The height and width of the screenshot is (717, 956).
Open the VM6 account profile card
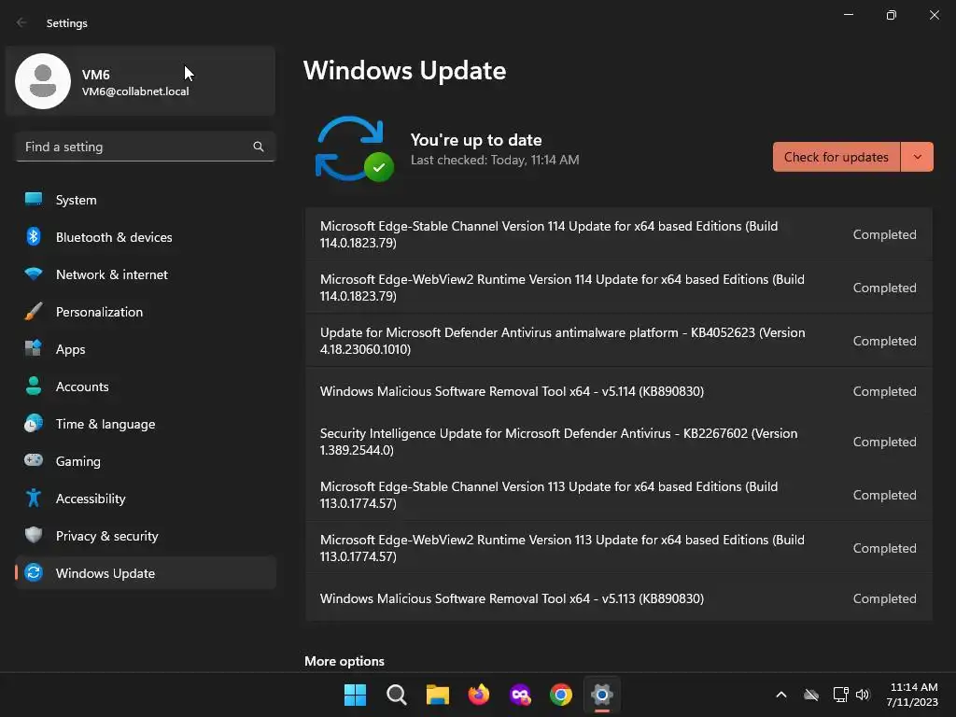[x=140, y=81]
